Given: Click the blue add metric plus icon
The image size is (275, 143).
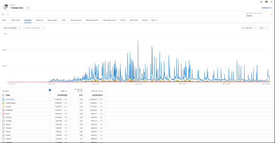Looking at the screenshot, I should (x=50, y=90).
